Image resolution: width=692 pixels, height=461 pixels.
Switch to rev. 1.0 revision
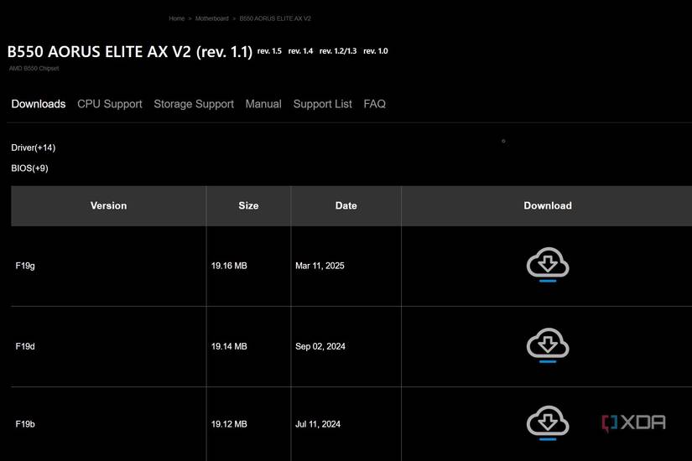coord(376,51)
